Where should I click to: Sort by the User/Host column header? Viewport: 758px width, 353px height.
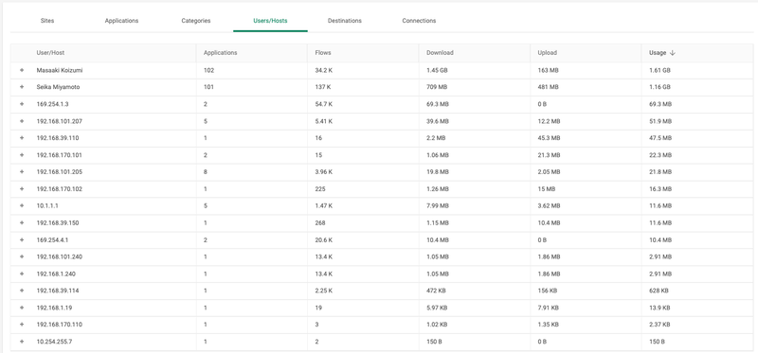point(50,53)
